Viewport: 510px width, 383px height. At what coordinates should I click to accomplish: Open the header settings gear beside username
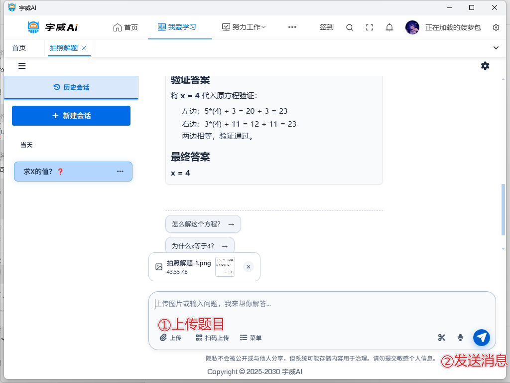496,27
